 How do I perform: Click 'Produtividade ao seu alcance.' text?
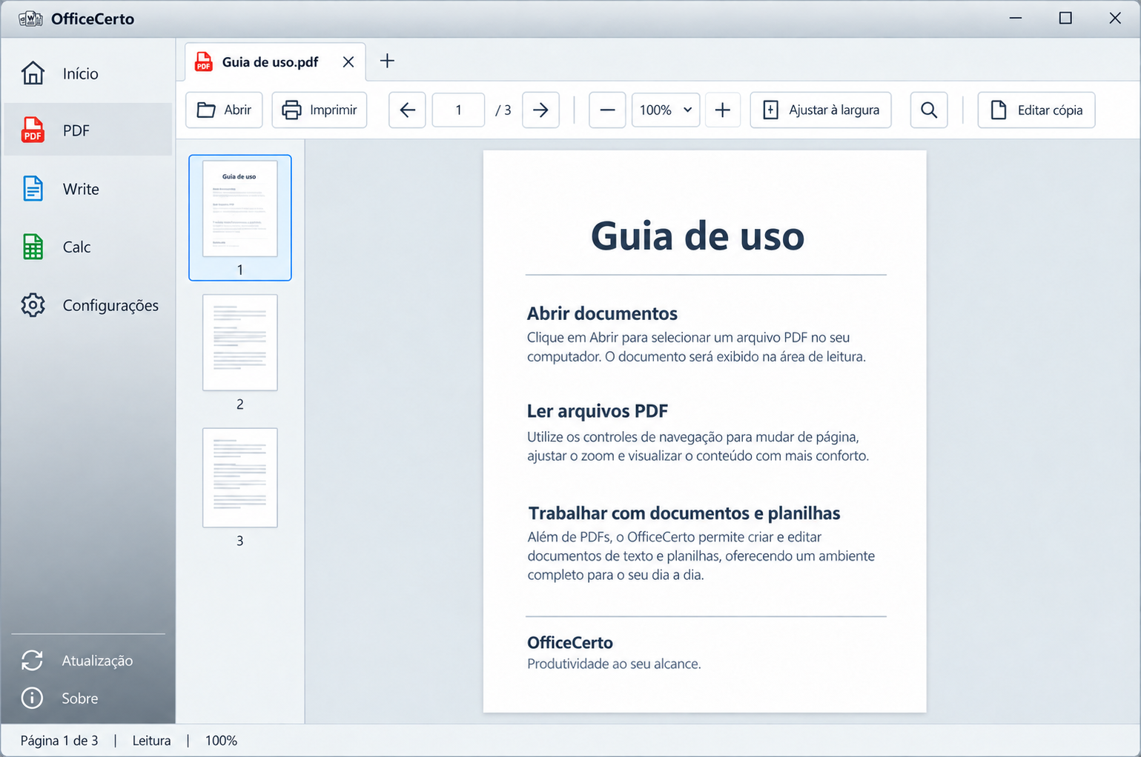pyautogui.click(x=614, y=664)
